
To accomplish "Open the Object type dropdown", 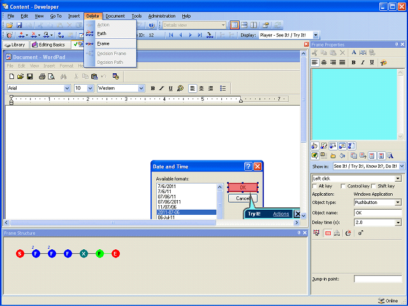I will click(398, 202).
